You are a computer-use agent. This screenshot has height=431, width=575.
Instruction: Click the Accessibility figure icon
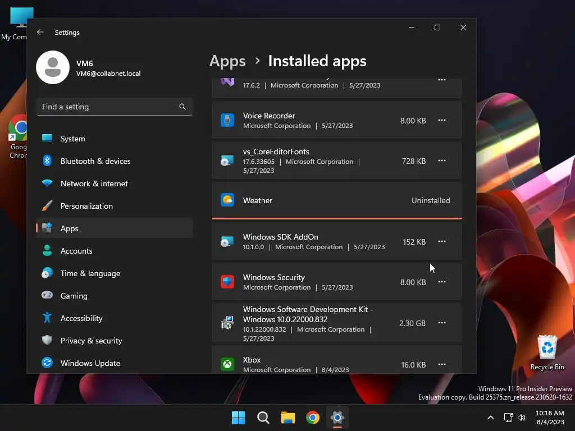coord(47,318)
